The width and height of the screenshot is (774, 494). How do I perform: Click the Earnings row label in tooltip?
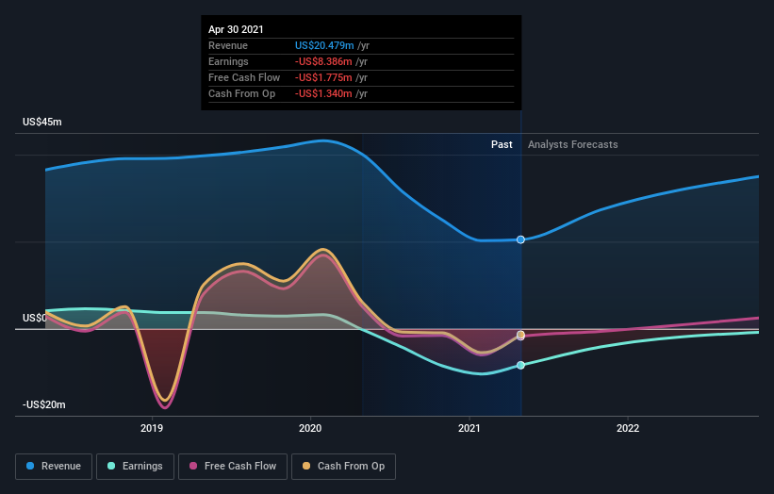228,61
